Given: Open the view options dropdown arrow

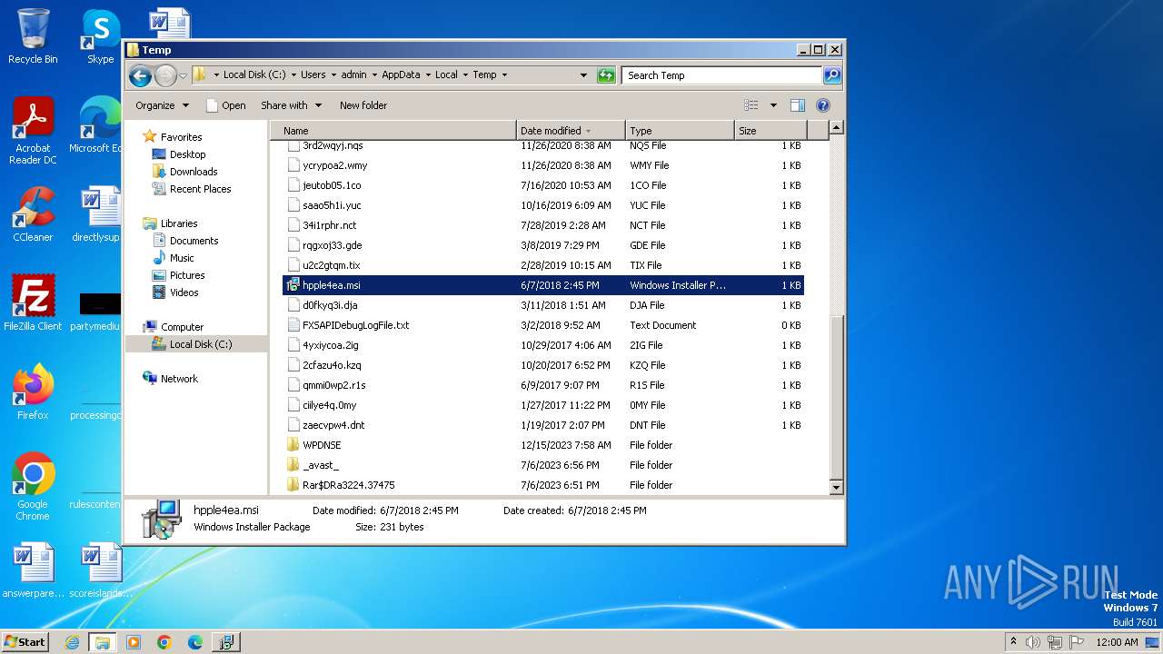Looking at the screenshot, I should click(773, 105).
